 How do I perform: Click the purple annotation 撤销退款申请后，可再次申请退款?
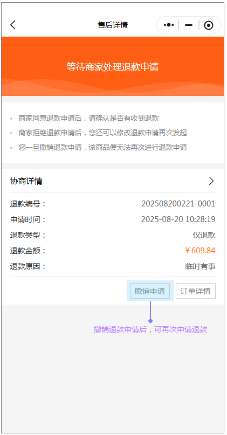(x=150, y=329)
